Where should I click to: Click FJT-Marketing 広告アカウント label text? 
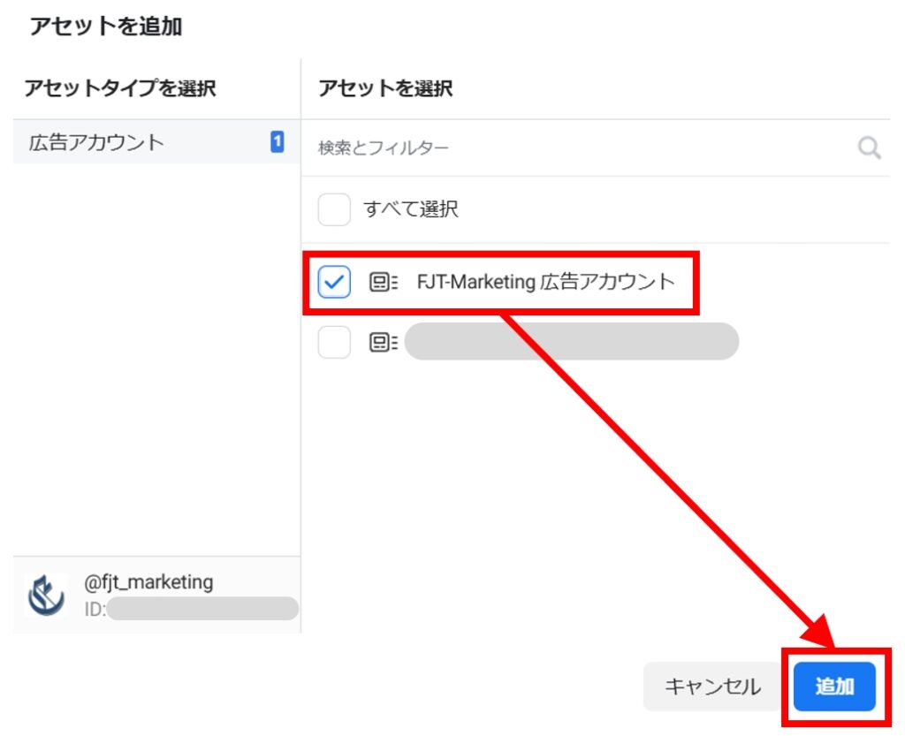(545, 282)
